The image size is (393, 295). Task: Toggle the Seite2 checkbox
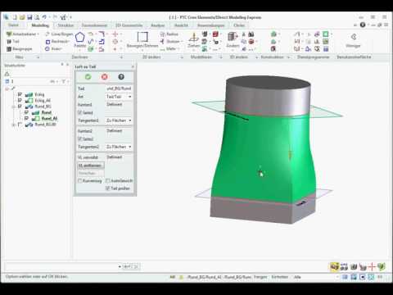[x=80, y=138]
